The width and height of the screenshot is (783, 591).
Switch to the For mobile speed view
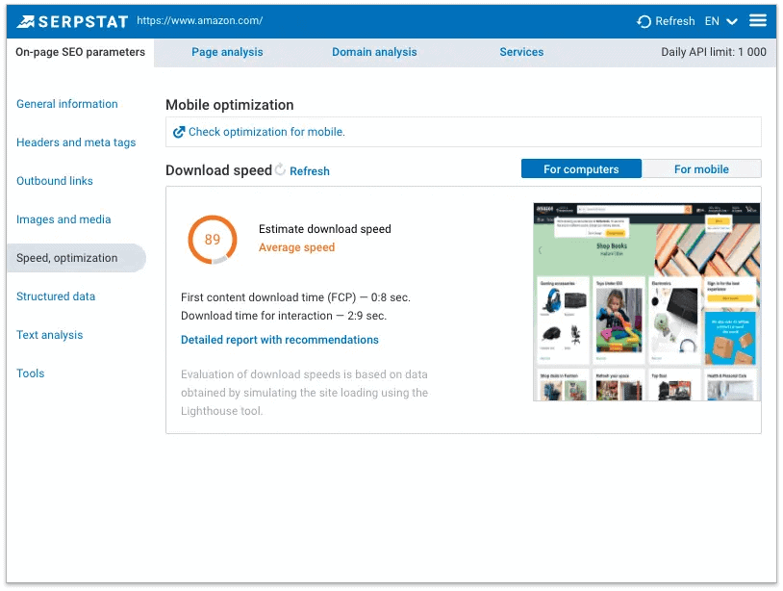click(x=702, y=168)
